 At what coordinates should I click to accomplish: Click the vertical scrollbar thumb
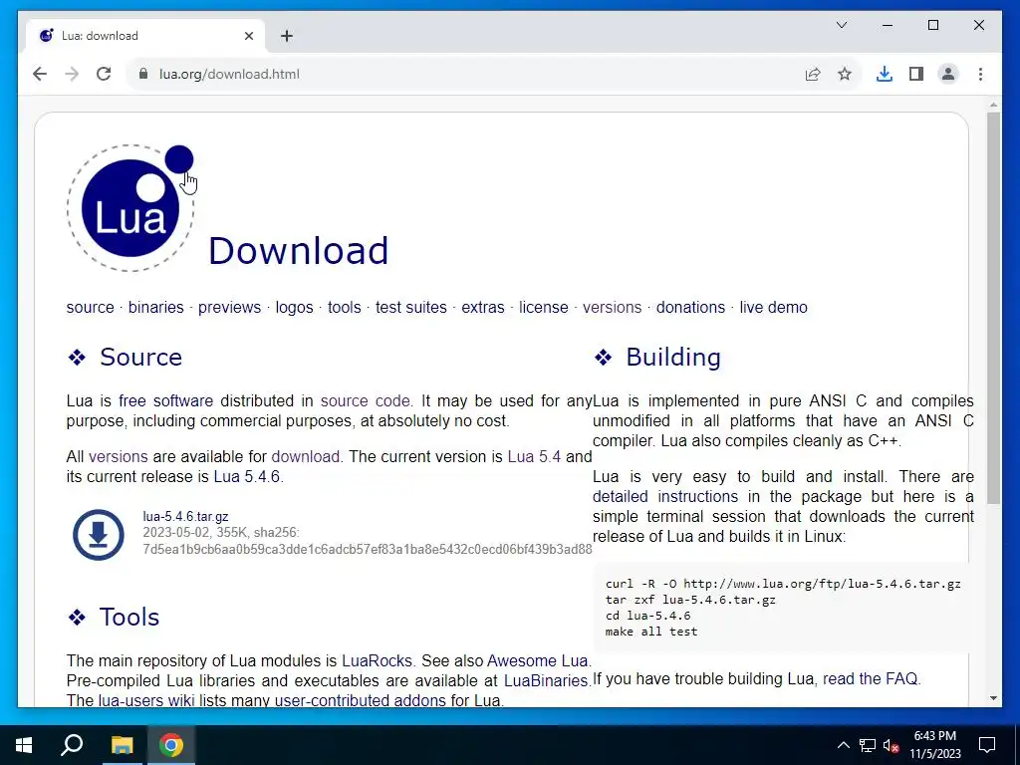click(x=993, y=307)
